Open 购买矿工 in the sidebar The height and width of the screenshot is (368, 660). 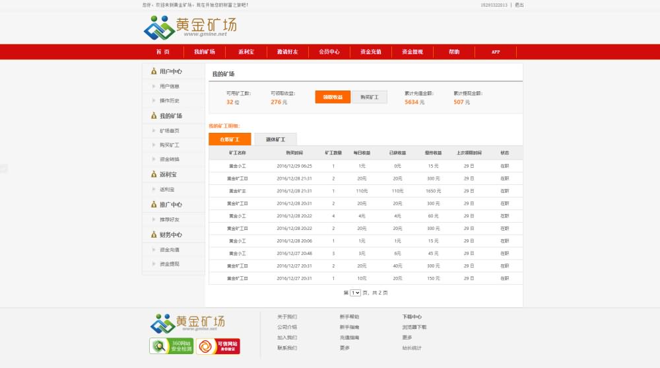point(170,145)
